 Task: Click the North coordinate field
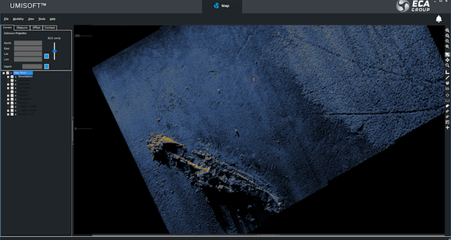28,43
